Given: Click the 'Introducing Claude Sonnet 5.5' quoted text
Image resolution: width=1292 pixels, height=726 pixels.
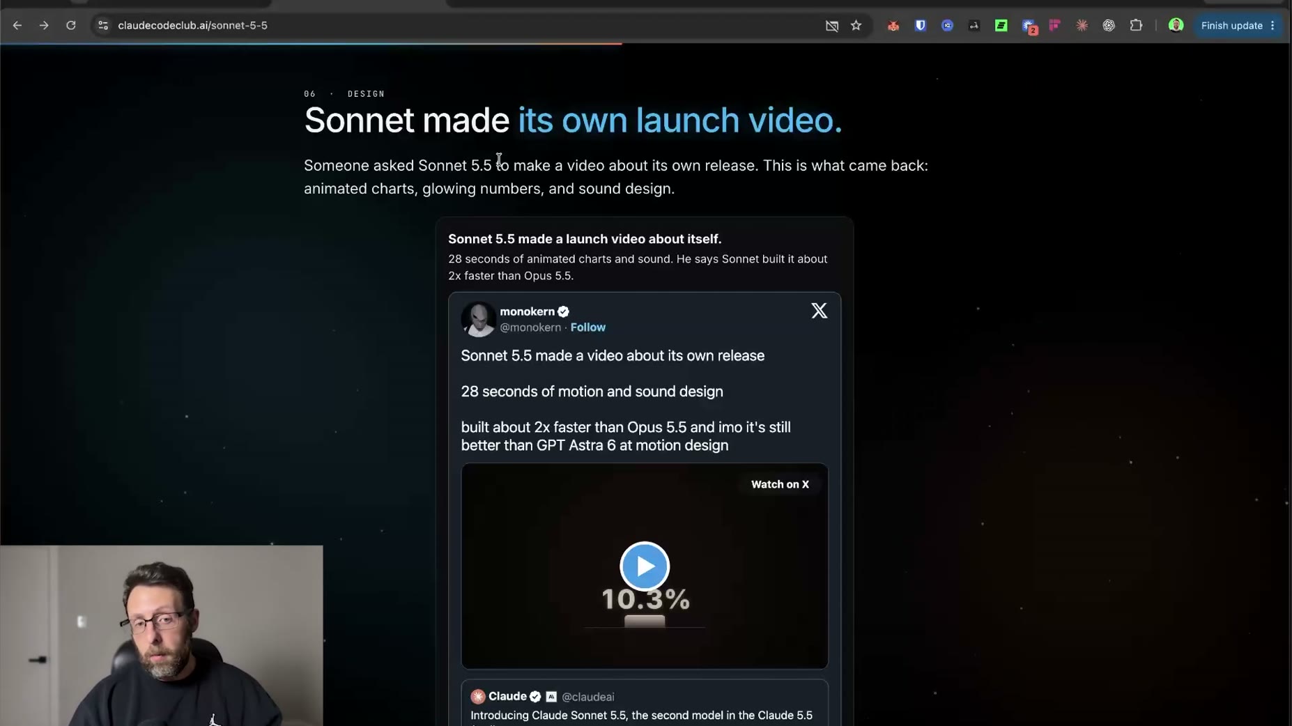Looking at the screenshot, I should [641, 716].
